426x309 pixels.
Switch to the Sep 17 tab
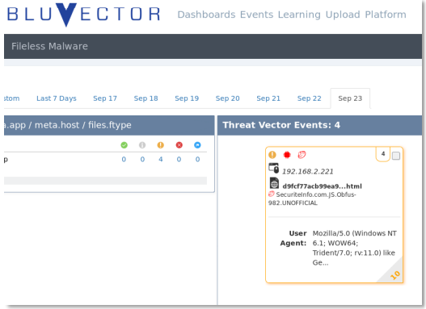pos(105,98)
